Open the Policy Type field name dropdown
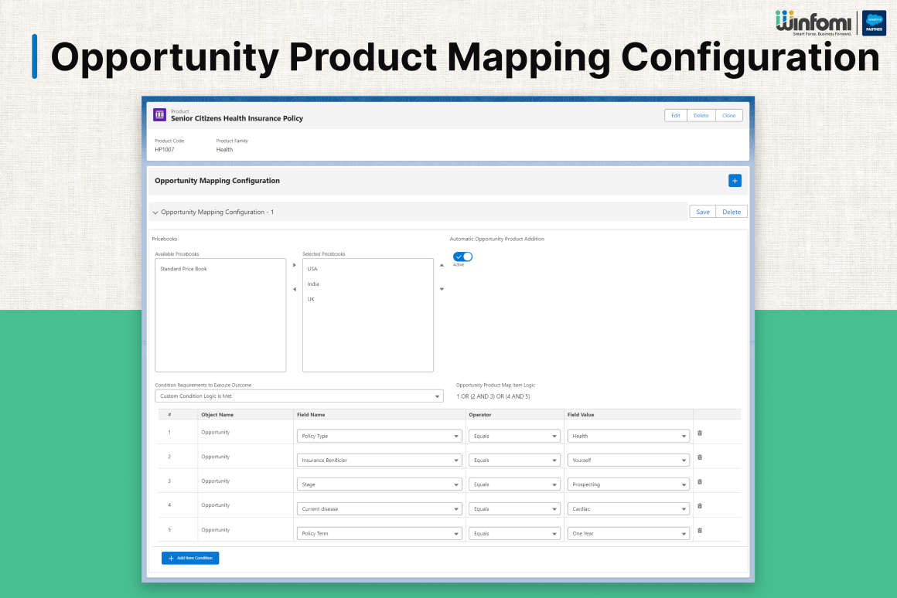 379,436
